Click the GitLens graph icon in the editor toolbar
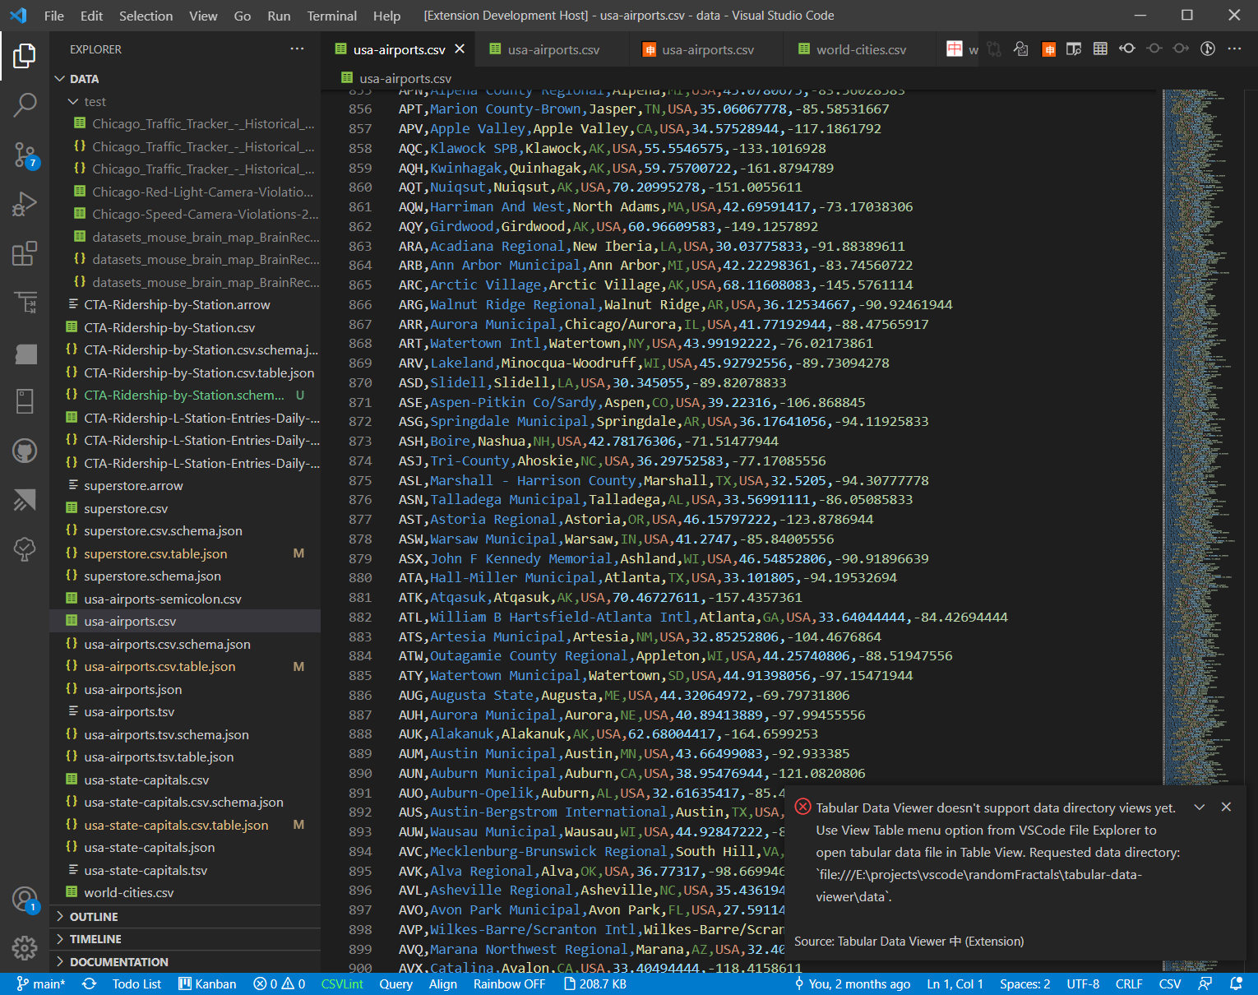 tap(1208, 49)
